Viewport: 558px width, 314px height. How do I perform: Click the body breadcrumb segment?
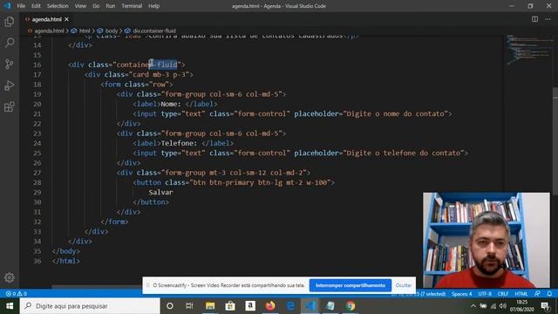click(x=112, y=31)
